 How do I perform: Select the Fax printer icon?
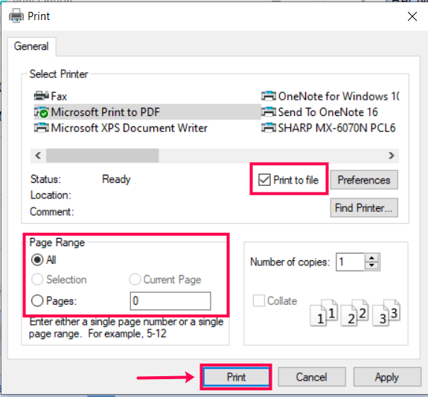pos(41,96)
